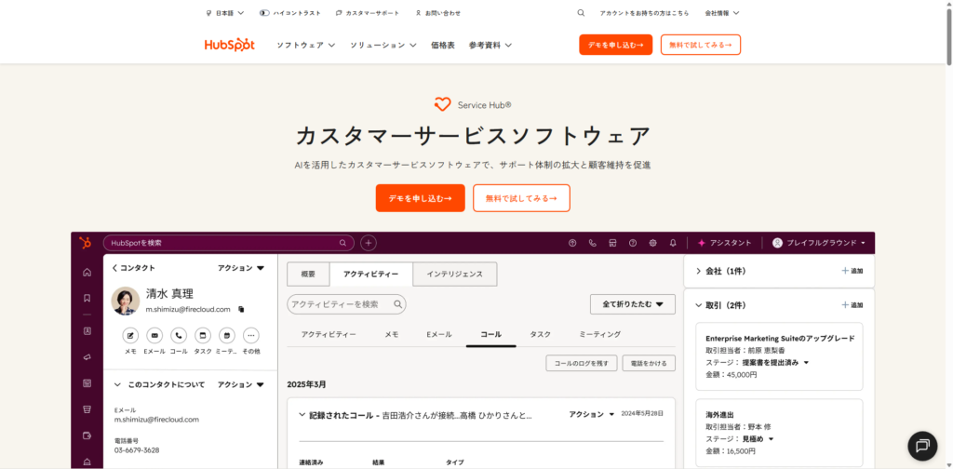Collapse the このコンタクトについて section chevron
The height and width of the screenshot is (469, 953).
(118, 384)
